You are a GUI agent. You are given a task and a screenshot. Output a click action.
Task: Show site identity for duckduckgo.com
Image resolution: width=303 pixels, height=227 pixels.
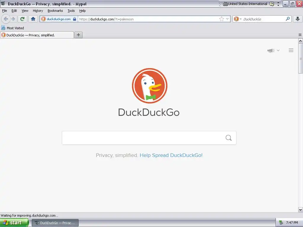59,19
